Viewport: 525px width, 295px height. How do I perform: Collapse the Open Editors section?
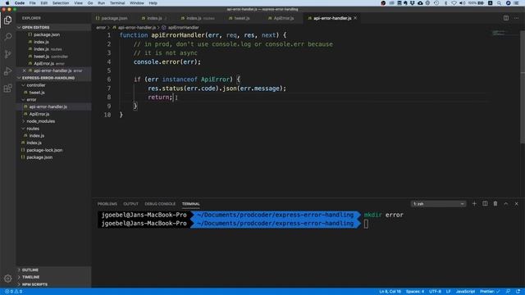coord(35,27)
